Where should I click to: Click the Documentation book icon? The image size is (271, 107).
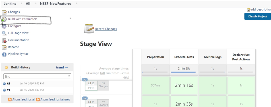coord(4,40)
